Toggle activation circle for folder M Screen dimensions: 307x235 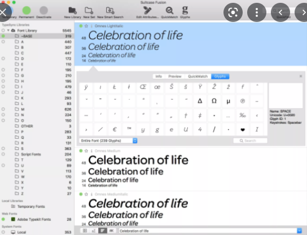click(x=3, y=109)
